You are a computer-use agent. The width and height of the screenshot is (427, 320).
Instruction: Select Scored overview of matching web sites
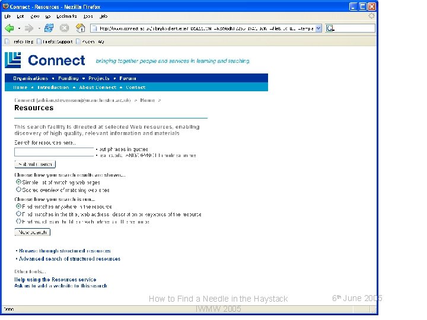click(18, 190)
